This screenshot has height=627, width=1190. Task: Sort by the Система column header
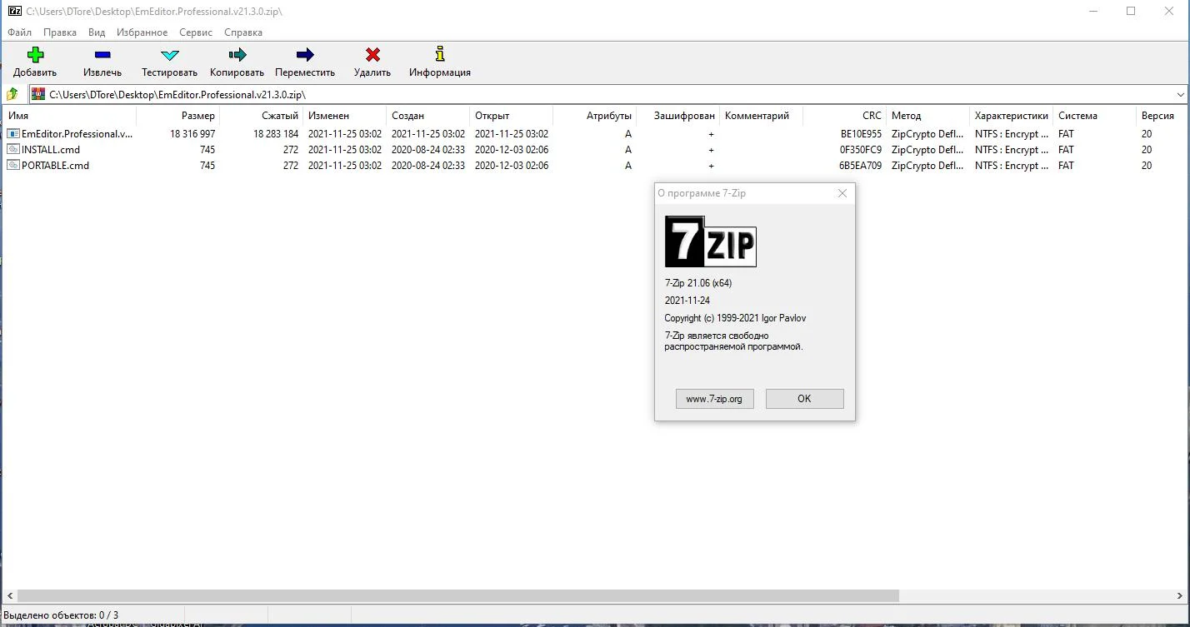click(x=1095, y=116)
